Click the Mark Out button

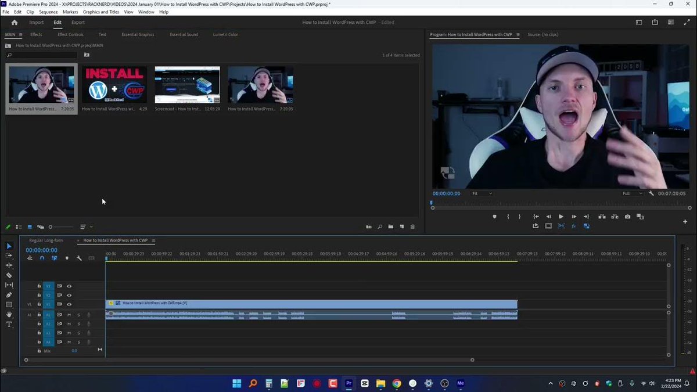tap(520, 217)
